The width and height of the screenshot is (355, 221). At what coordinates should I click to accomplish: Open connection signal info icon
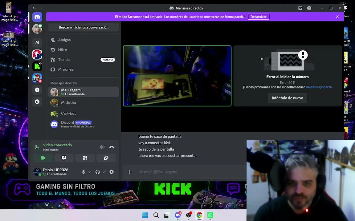click(37, 147)
